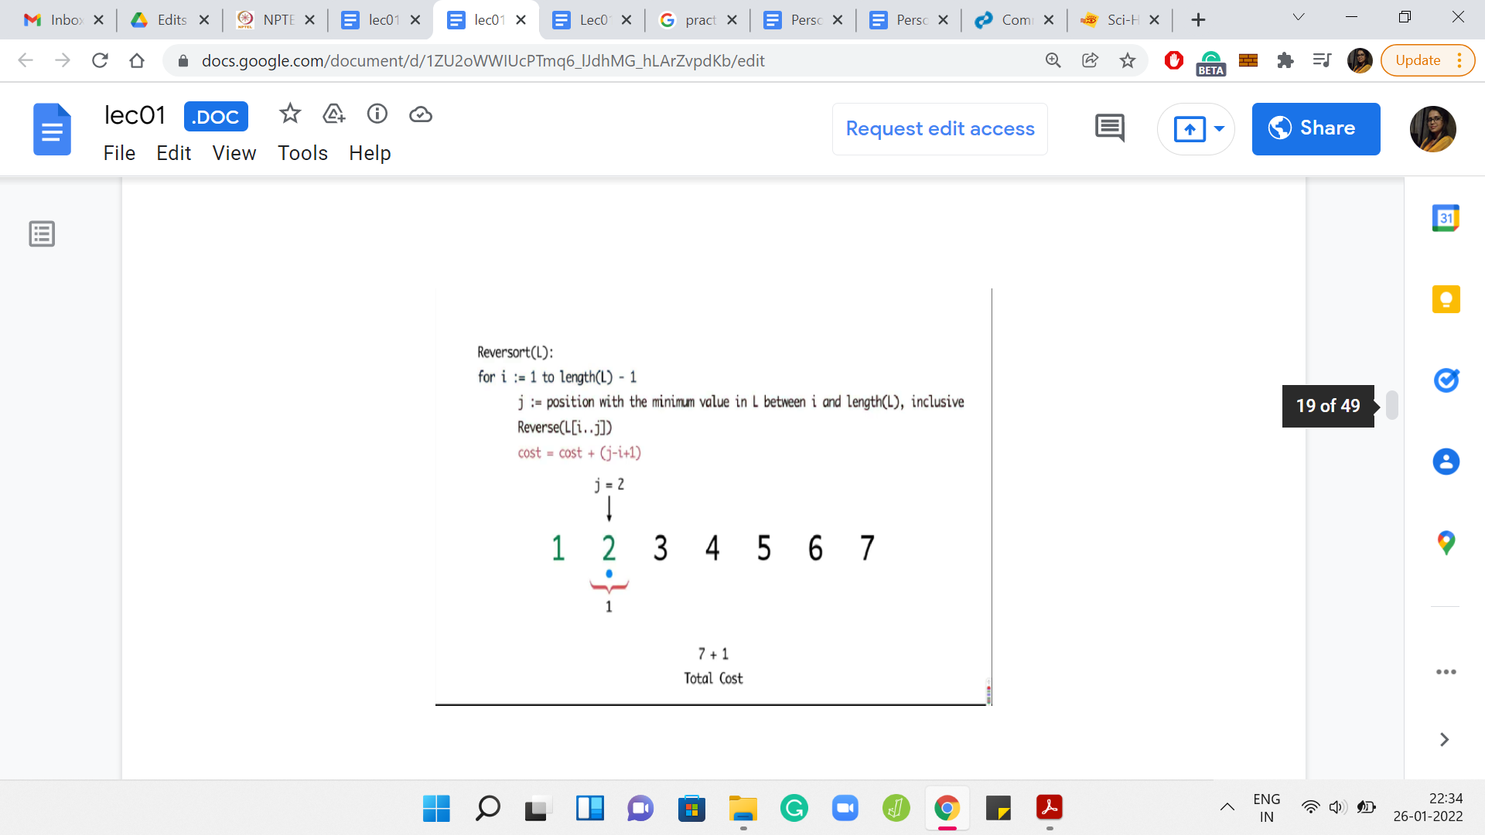Check the cloud document status icon

420,114
